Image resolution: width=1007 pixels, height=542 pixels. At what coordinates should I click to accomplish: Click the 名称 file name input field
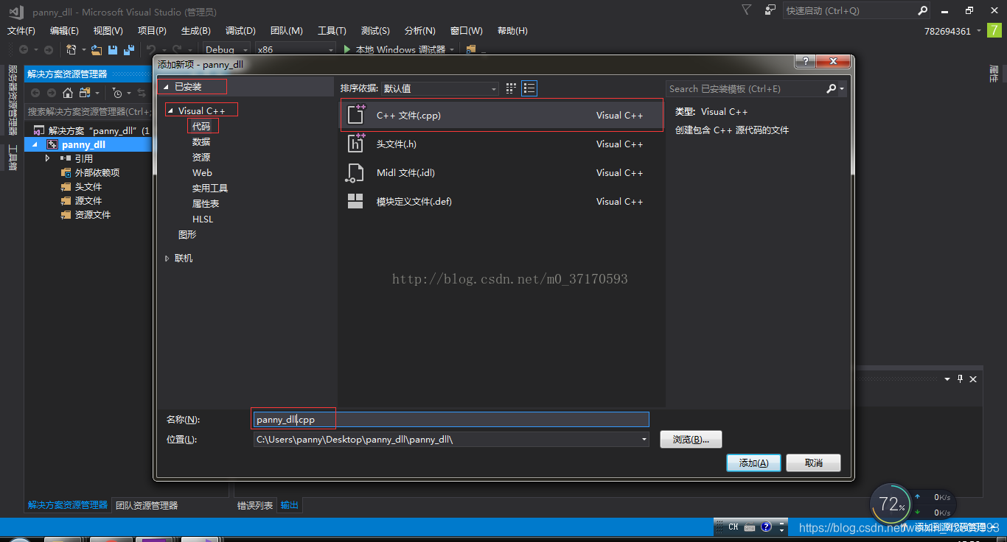pos(451,419)
